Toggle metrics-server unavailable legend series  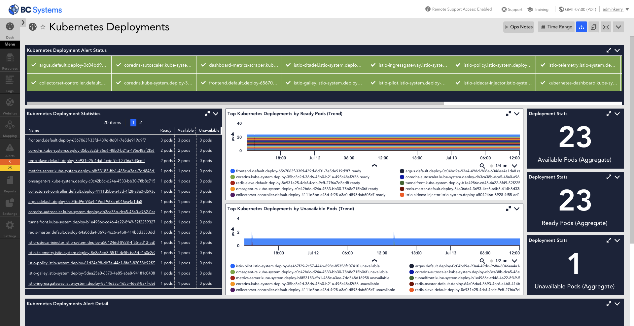pyautogui.click(x=310, y=278)
